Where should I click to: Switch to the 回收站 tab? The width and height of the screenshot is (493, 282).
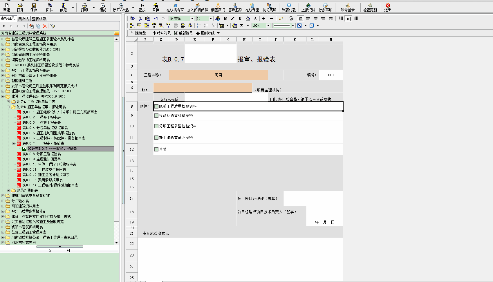(24, 19)
